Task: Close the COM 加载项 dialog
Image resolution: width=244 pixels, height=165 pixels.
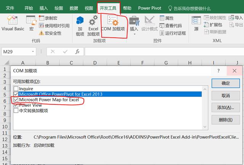Action: (x=234, y=71)
